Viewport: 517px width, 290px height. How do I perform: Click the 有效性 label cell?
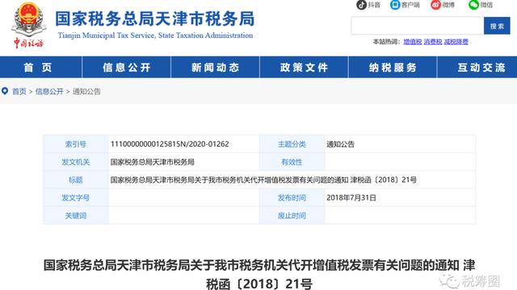(292, 162)
